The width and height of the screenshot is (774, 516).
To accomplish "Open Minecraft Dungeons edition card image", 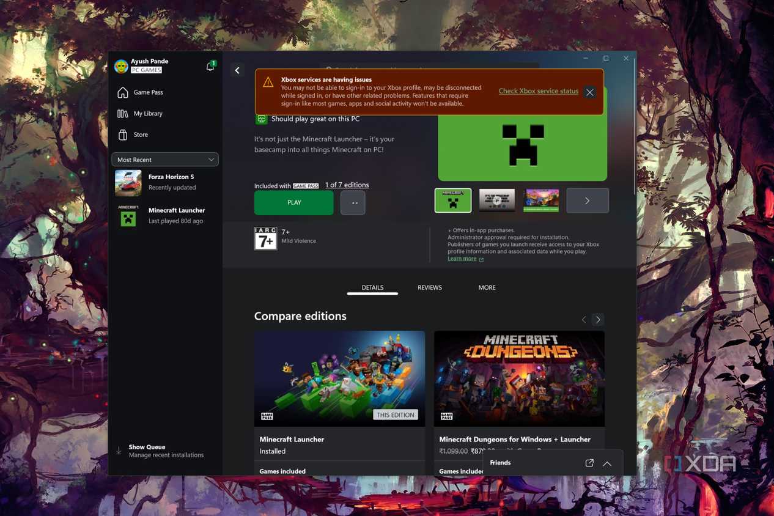I will point(519,379).
